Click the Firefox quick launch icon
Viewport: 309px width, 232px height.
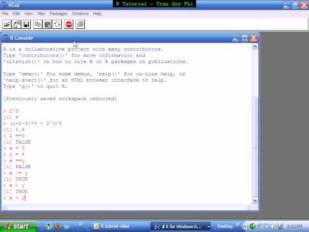click(x=57, y=226)
